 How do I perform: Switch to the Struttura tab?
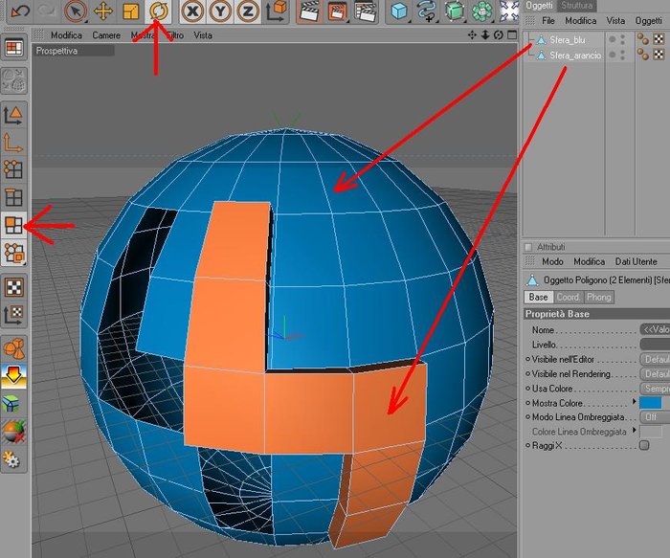(x=577, y=6)
